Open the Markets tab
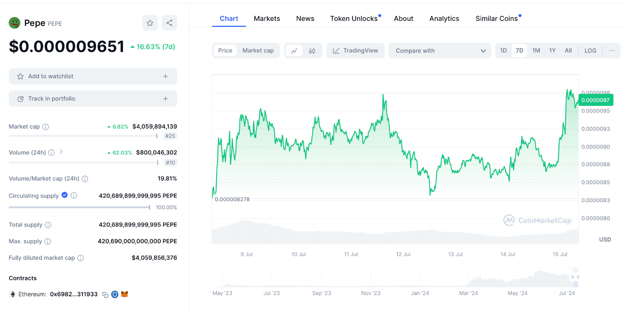Viewport: 628px width, 312px height. click(x=267, y=18)
